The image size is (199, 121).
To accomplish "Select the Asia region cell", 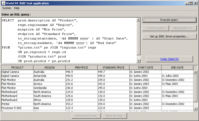I will [49, 108].
